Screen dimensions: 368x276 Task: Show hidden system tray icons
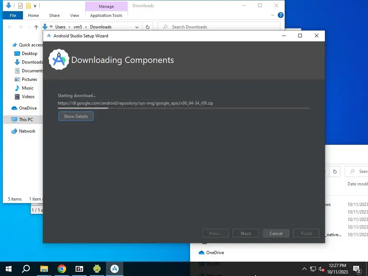pyautogui.click(x=304, y=269)
